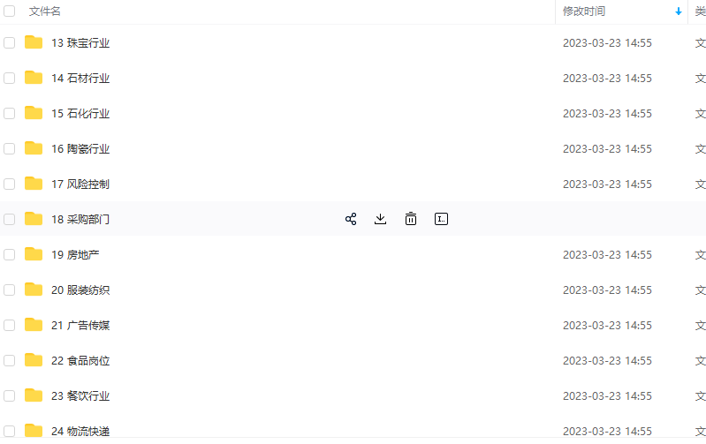Click the 21 广告传媒 folder icon

pos(34,325)
